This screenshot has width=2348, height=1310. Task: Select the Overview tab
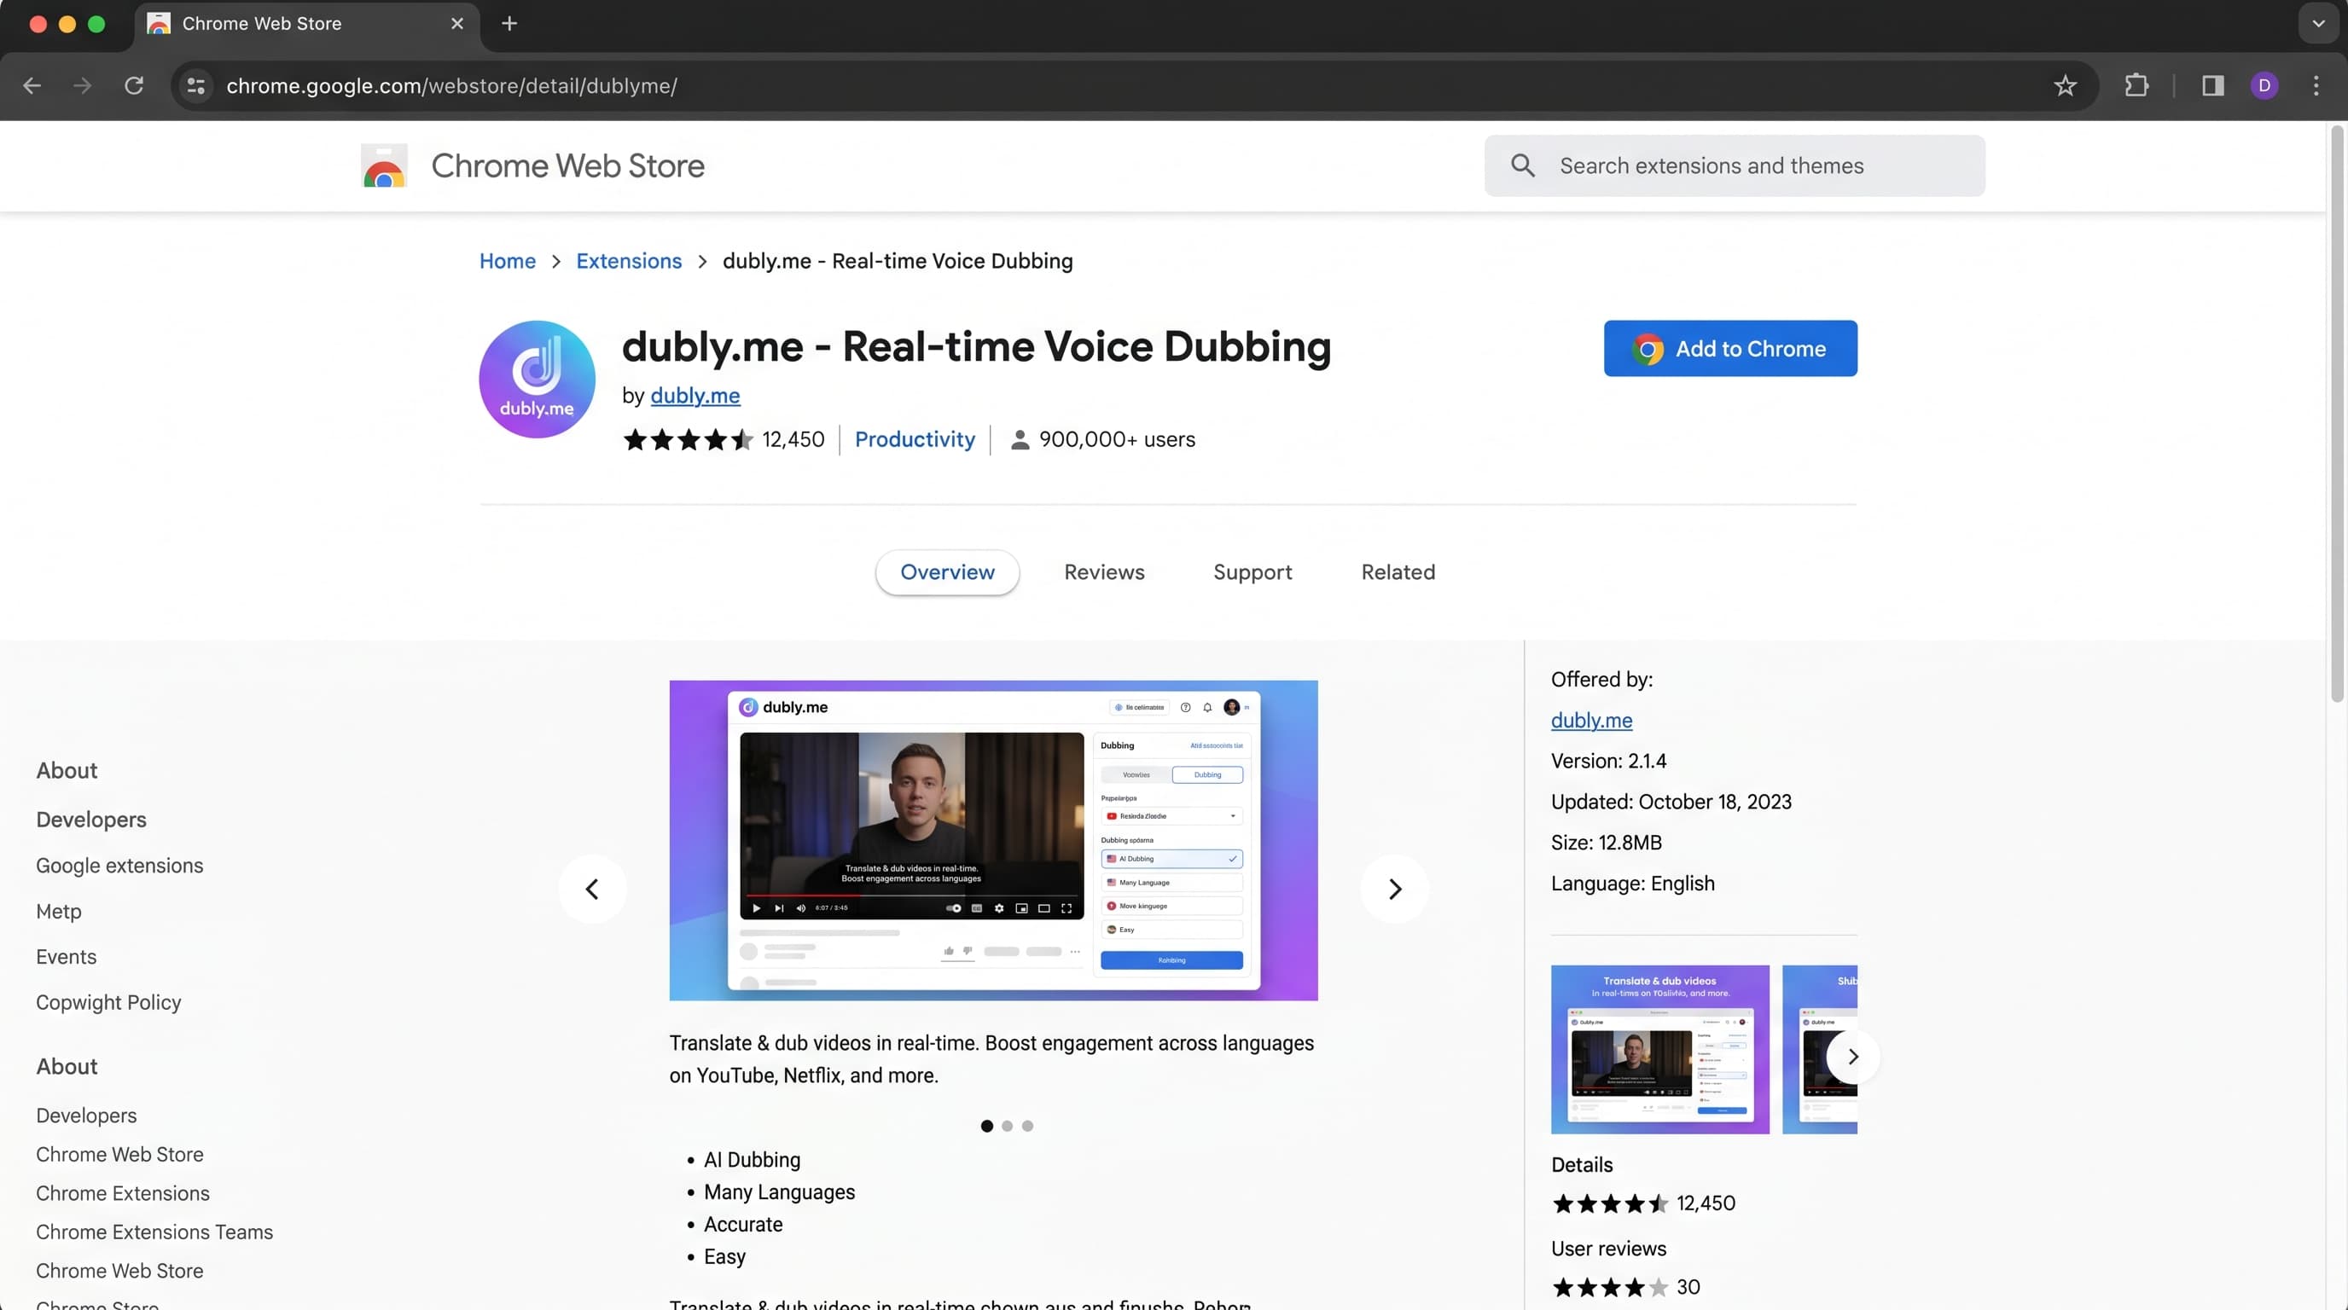click(x=947, y=572)
